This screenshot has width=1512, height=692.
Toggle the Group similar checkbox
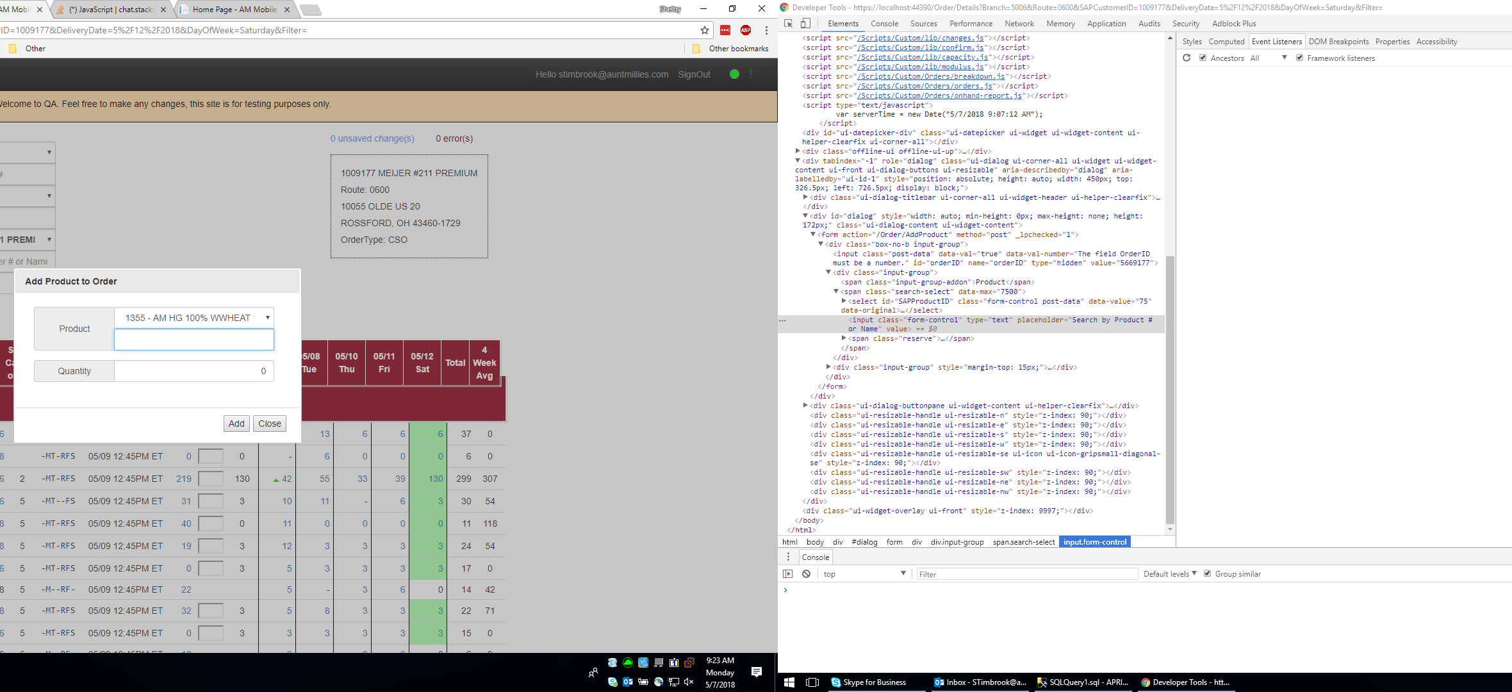point(1208,573)
